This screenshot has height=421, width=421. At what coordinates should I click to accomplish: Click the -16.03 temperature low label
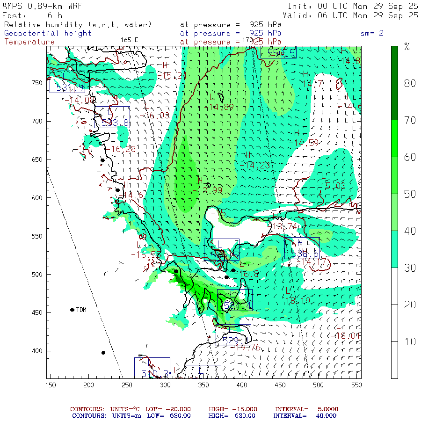[155, 116]
